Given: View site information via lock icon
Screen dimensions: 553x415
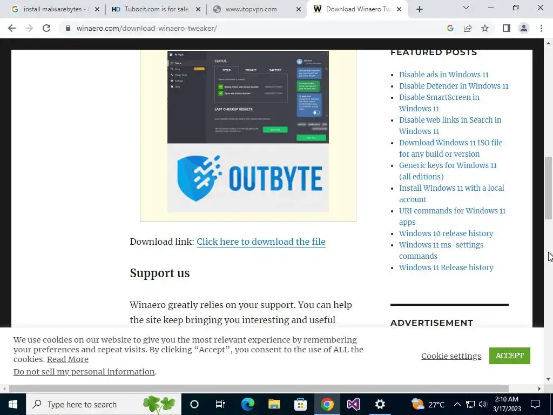Looking at the screenshot, I should pyautogui.click(x=68, y=28).
